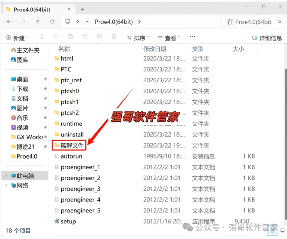The height and width of the screenshot is (239, 287).
Task: Sort by the 名称 column header
Action: click(x=64, y=49)
